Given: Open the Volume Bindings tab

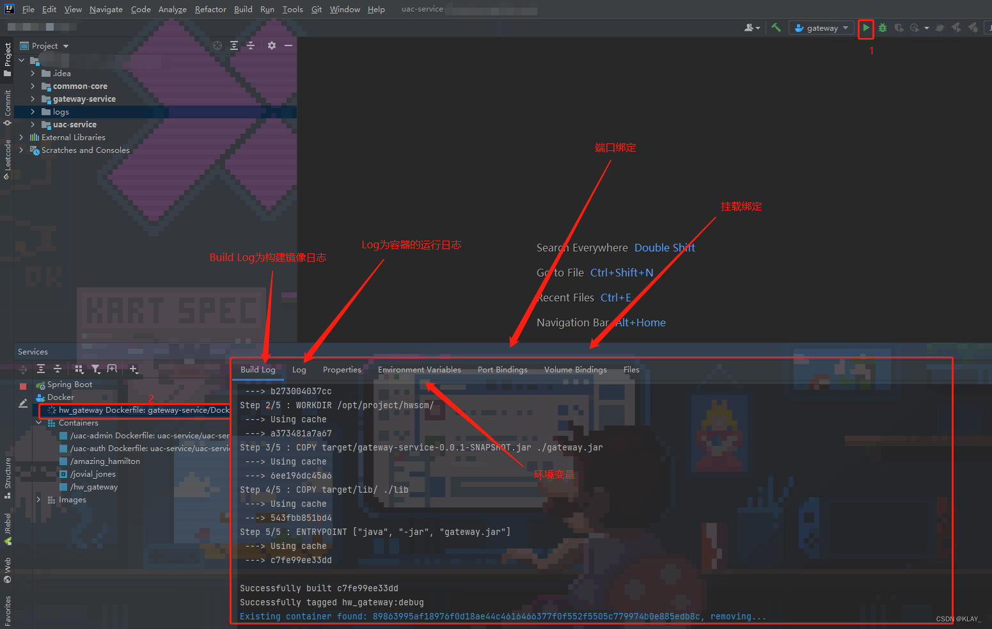Looking at the screenshot, I should (x=576, y=369).
